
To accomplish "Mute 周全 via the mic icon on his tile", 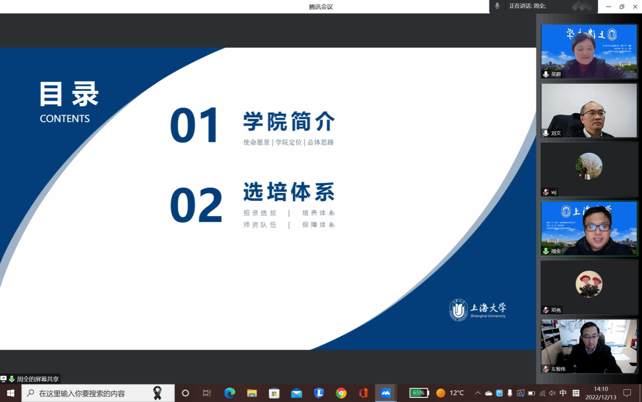I will point(546,251).
